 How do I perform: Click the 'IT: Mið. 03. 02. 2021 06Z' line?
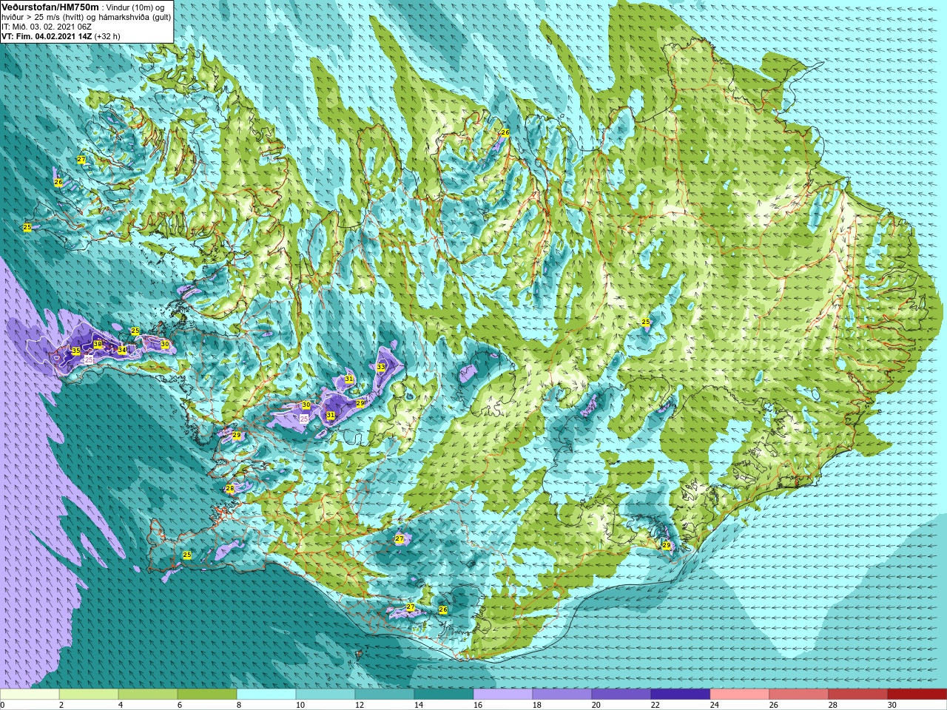tap(47, 27)
